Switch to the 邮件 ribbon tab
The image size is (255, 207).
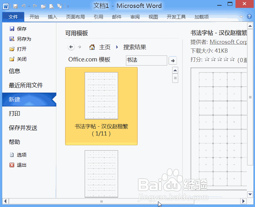pos(117,17)
